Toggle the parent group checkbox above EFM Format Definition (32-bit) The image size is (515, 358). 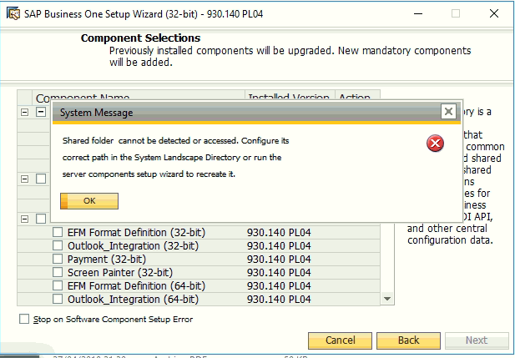41,219
